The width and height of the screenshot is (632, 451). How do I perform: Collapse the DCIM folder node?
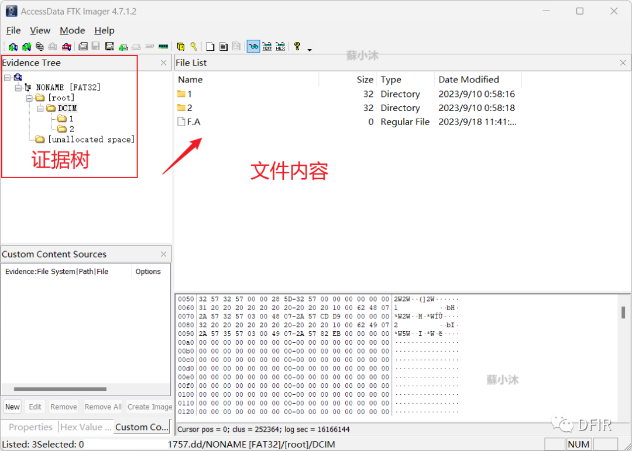(x=40, y=109)
